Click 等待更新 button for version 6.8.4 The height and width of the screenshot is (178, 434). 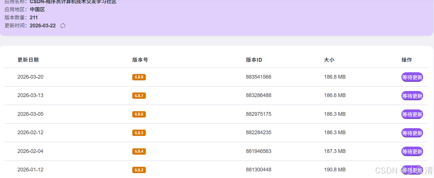pyautogui.click(x=412, y=151)
